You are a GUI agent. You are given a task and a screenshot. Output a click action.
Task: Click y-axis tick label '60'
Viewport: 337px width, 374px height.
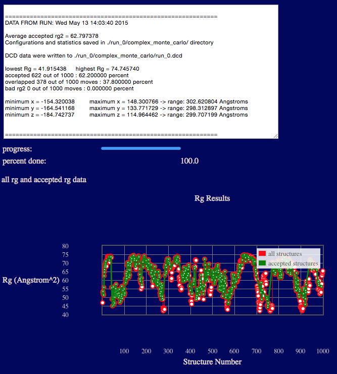(x=65, y=281)
